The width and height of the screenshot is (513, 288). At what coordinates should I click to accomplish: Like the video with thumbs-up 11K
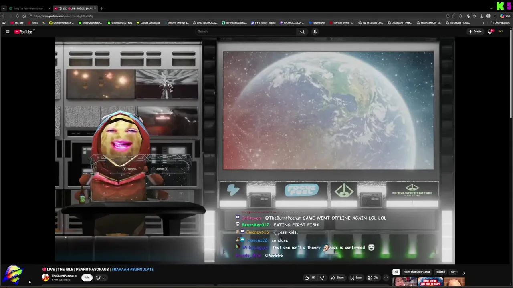click(x=309, y=278)
